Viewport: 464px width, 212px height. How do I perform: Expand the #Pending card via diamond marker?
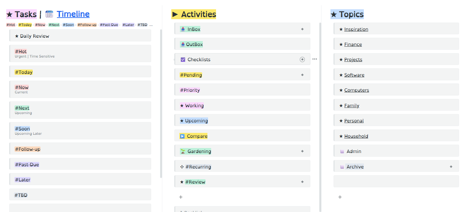coord(302,75)
